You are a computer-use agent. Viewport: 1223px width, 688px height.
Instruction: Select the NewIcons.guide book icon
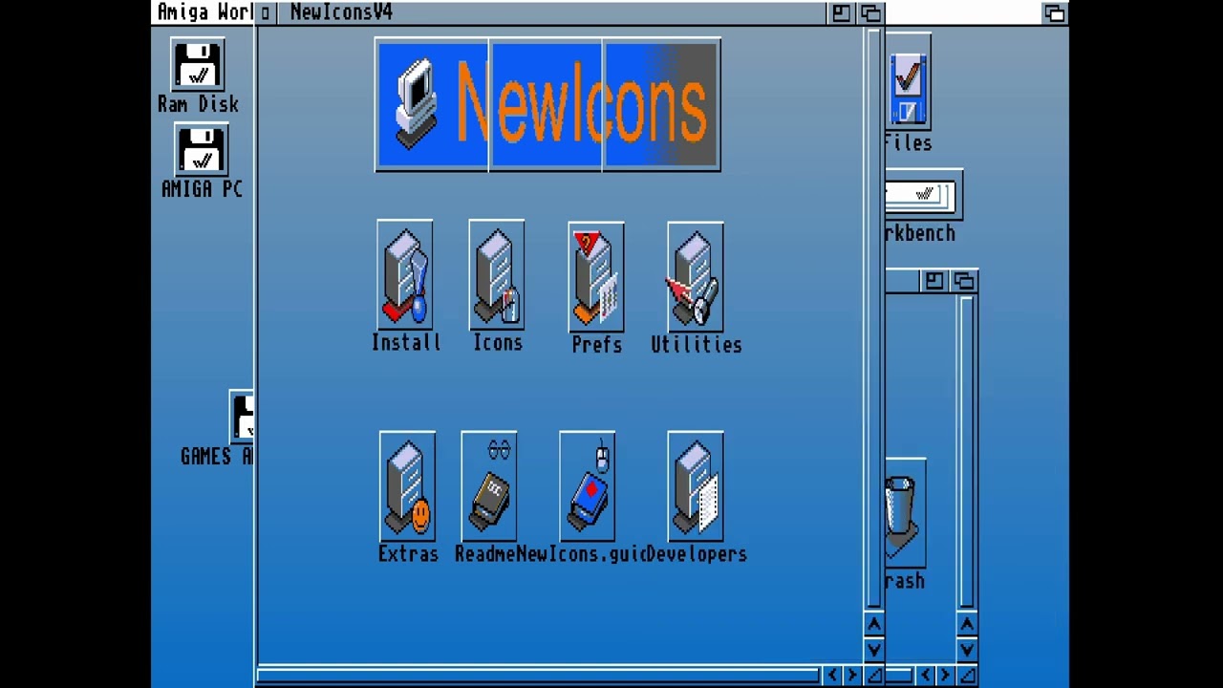(x=587, y=486)
